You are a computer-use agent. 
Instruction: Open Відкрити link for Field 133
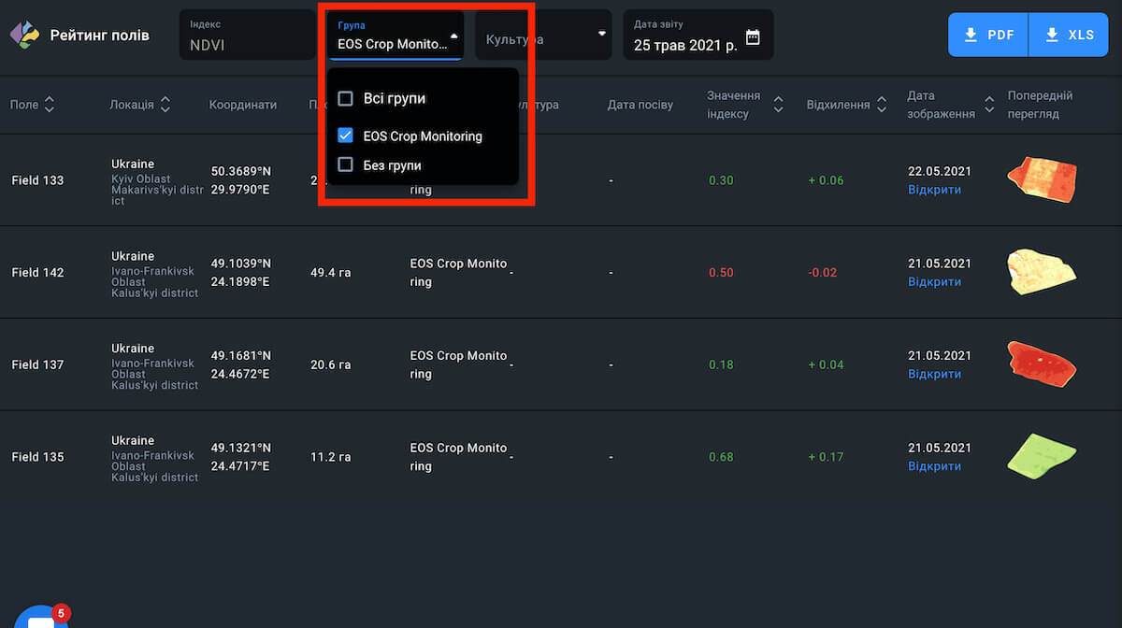click(x=934, y=190)
